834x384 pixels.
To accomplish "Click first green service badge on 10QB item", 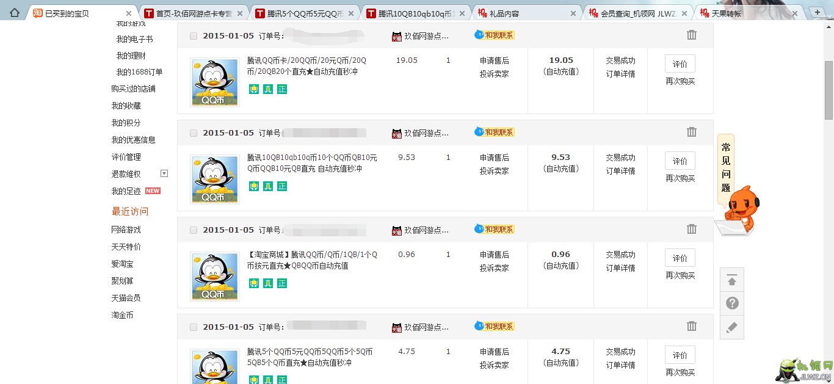I will click(x=254, y=186).
